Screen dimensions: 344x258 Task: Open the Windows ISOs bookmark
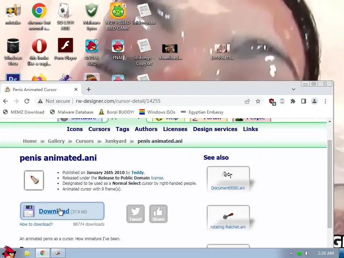(x=157, y=112)
